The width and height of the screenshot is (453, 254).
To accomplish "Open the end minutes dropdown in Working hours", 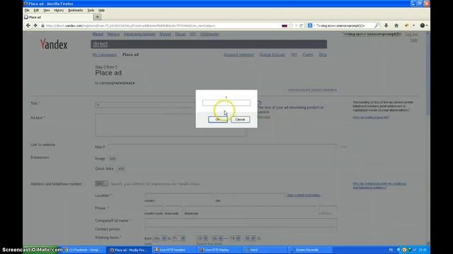I will point(250,238).
